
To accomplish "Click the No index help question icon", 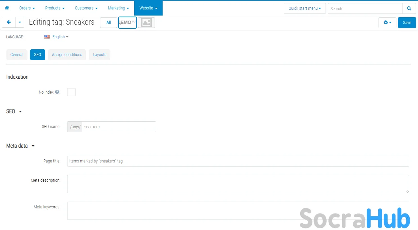I will click(57, 92).
